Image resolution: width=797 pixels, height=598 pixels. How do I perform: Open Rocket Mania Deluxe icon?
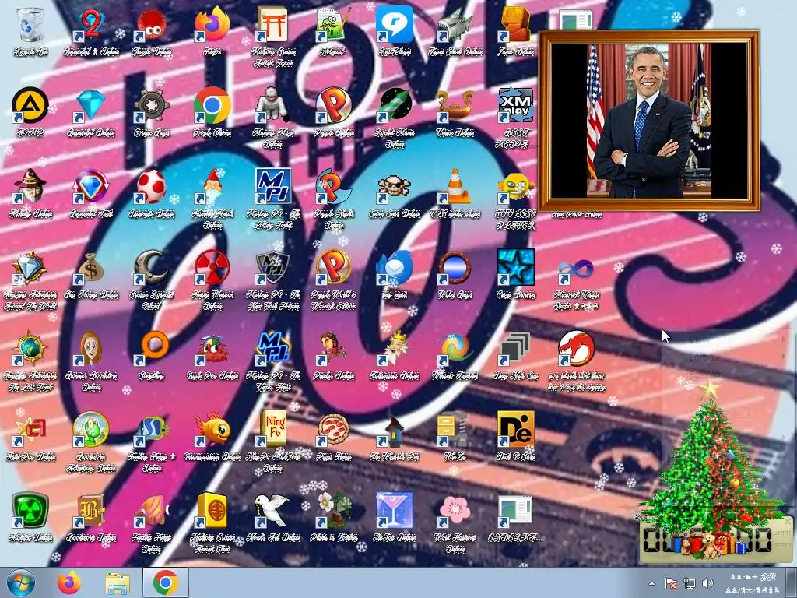coord(395,106)
